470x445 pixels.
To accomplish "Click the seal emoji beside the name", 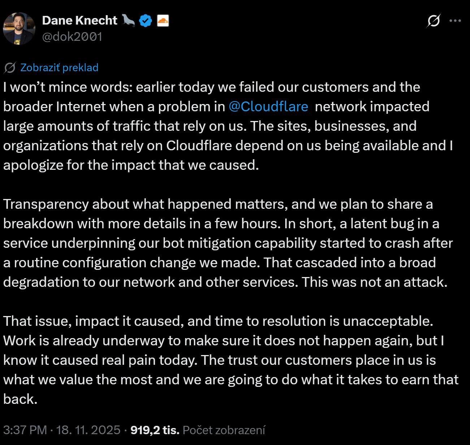I will tap(128, 21).
